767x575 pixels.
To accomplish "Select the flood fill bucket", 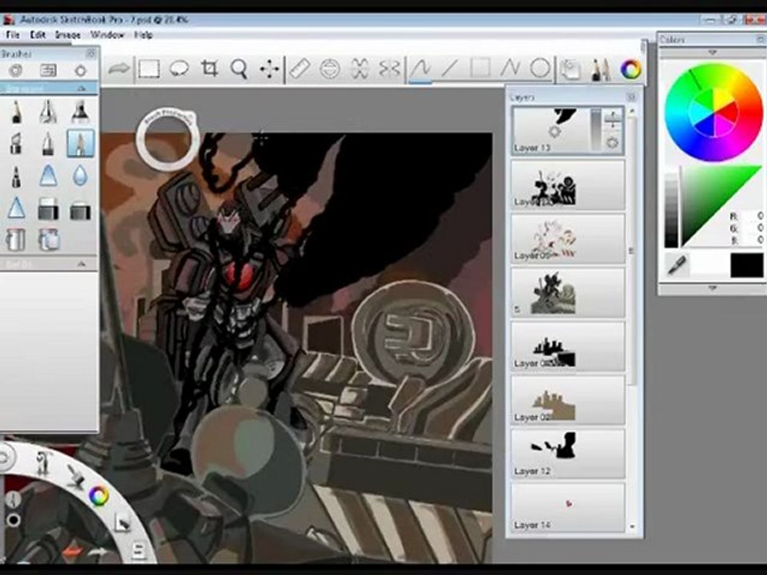I will point(16,240).
